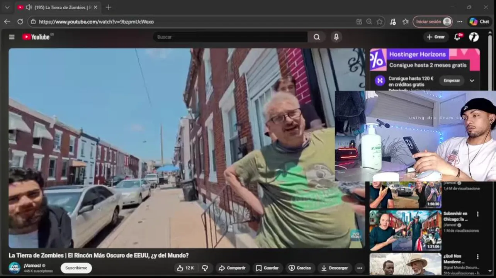
Task: Click the Compartir button
Action: click(x=232, y=268)
